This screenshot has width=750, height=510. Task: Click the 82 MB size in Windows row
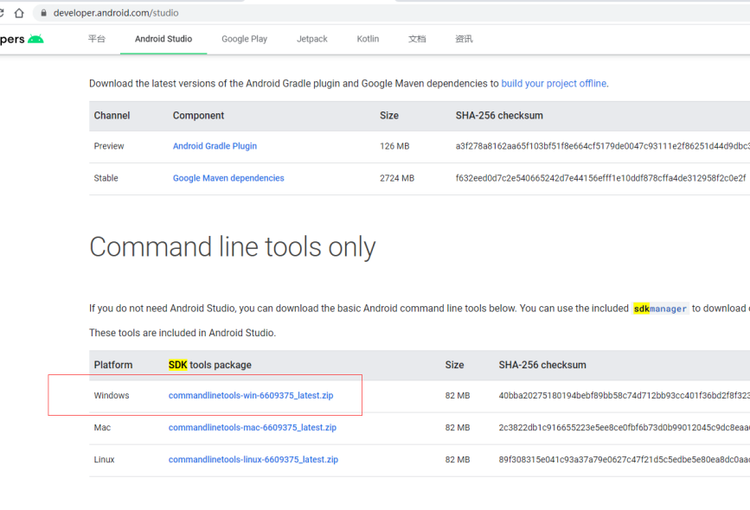(458, 395)
